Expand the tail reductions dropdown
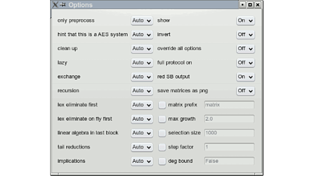 pos(142,147)
